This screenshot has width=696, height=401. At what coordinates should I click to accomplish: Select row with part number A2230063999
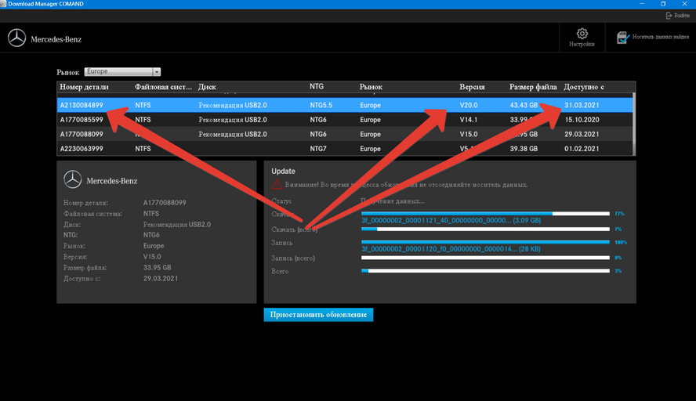[x=344, y=149]
